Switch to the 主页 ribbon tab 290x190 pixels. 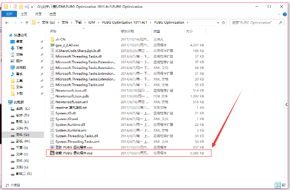tap(24, 14)
